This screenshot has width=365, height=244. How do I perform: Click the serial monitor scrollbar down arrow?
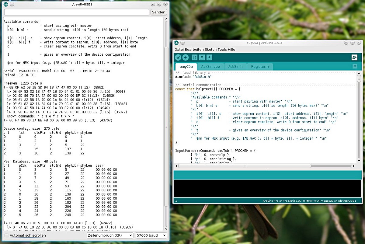(x=166, y=229)
